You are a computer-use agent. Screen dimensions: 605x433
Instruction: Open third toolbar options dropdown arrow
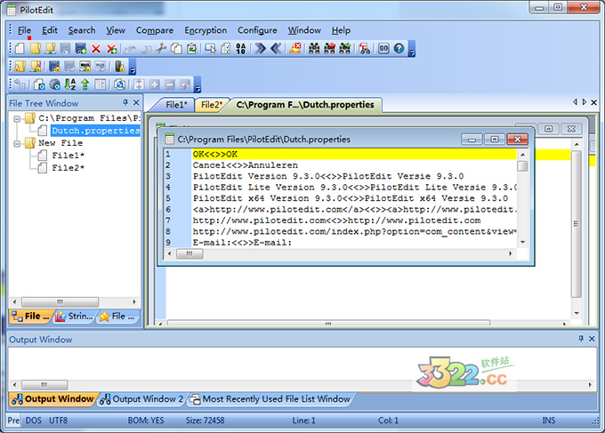pyautogui.click(x=198, y=84)
